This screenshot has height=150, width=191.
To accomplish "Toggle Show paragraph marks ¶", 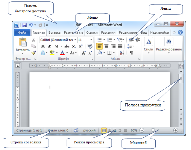I will point(131,53).
